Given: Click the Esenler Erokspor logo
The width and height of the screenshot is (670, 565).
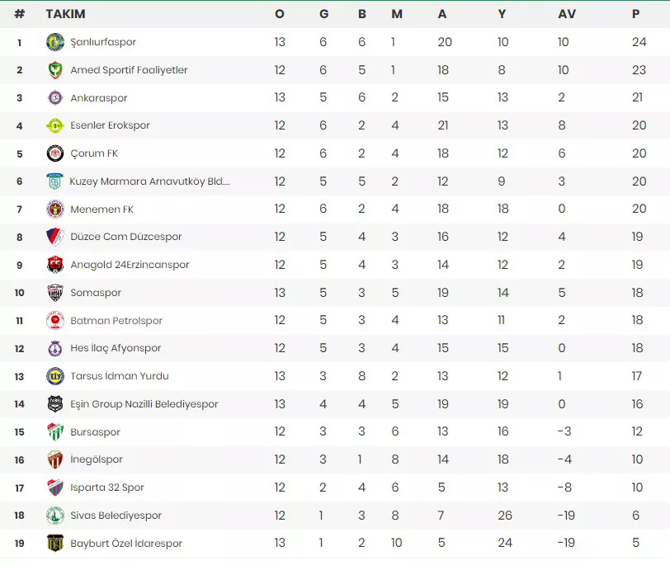Looking at the screenshot, I should [x=55, y=125].
